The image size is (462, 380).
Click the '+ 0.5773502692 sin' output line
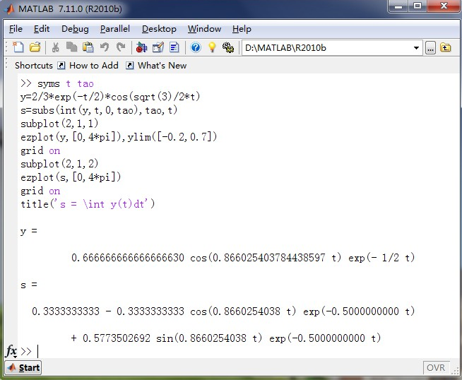point(225,338)
